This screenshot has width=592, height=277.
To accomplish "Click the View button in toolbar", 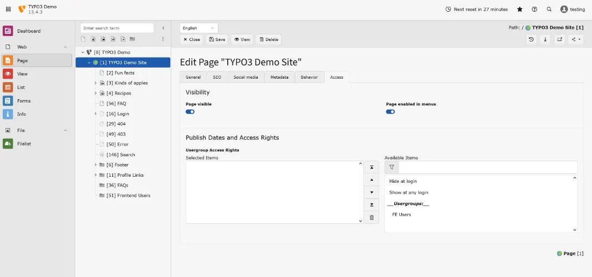I will (x=242, y=39).
